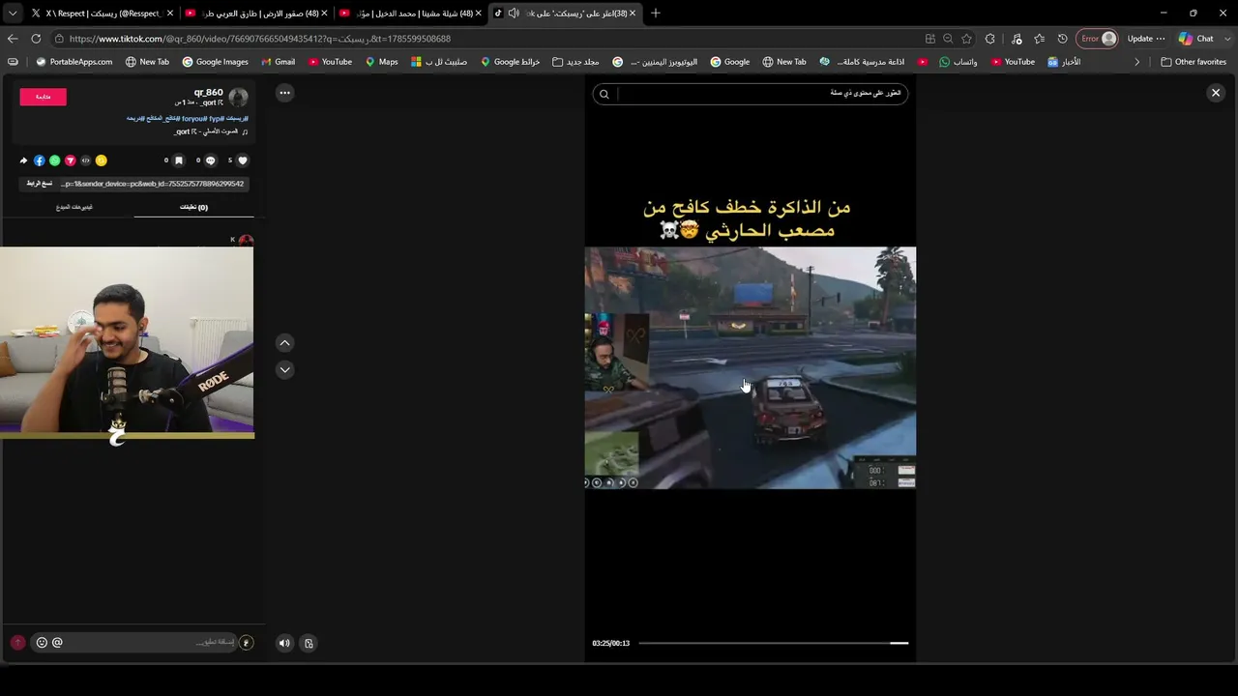
Task: Copy the video link button
Action: (39, 184)
